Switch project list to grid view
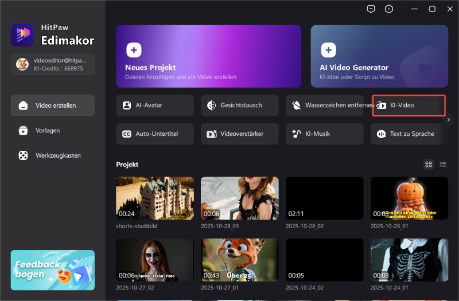Image resolution: width=459 pixels, height=301 pixels. 428,165
